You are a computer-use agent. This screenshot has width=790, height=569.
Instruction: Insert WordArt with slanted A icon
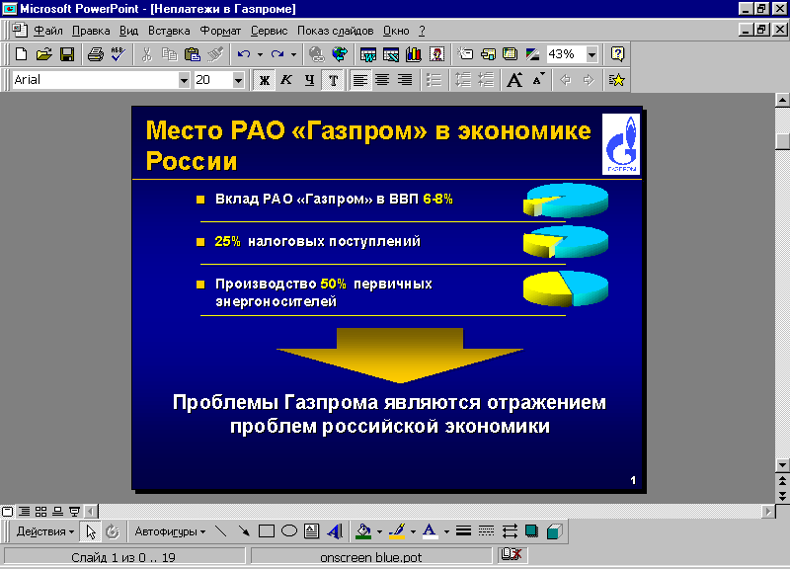(335, 531)
